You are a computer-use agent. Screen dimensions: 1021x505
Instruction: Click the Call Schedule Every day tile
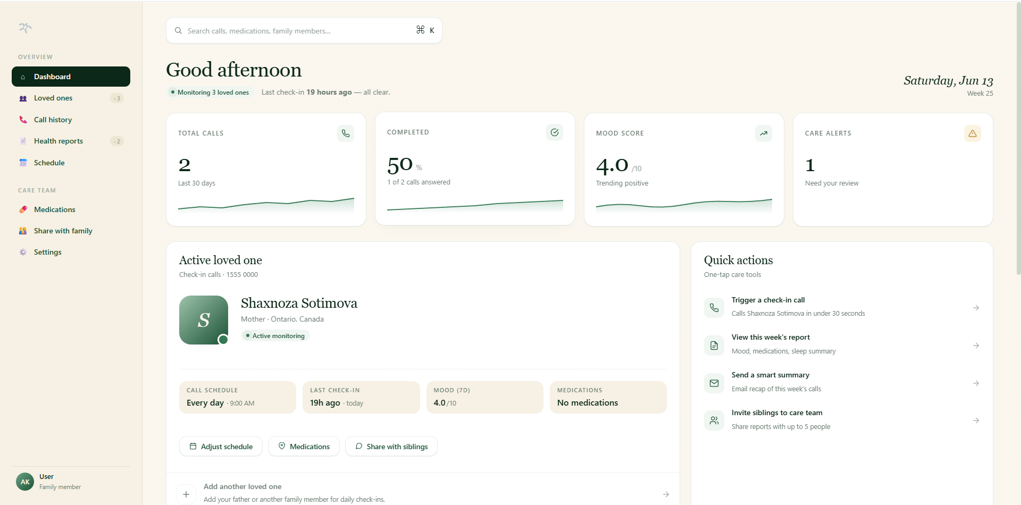[x=238, y=397]
